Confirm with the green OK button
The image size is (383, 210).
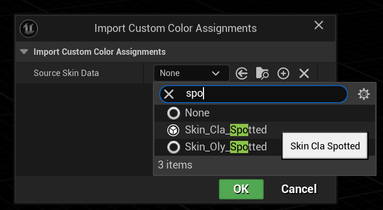click(241, 189)
